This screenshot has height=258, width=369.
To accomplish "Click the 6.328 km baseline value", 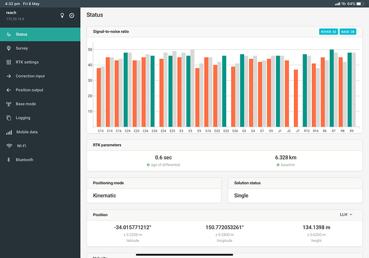I will pyautogui.click(x=286, y=158).
